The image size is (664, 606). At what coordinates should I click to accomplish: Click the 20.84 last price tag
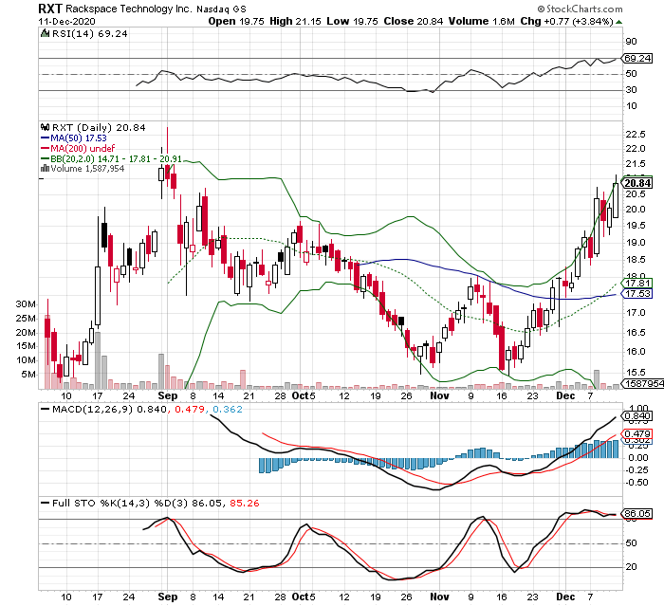tap(637, 183)
